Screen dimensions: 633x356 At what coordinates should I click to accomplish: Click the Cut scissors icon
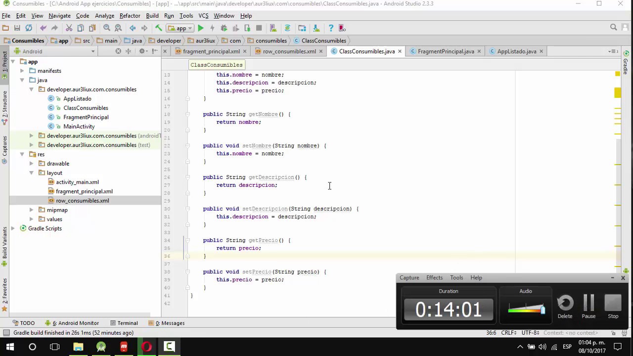(69, 28)
